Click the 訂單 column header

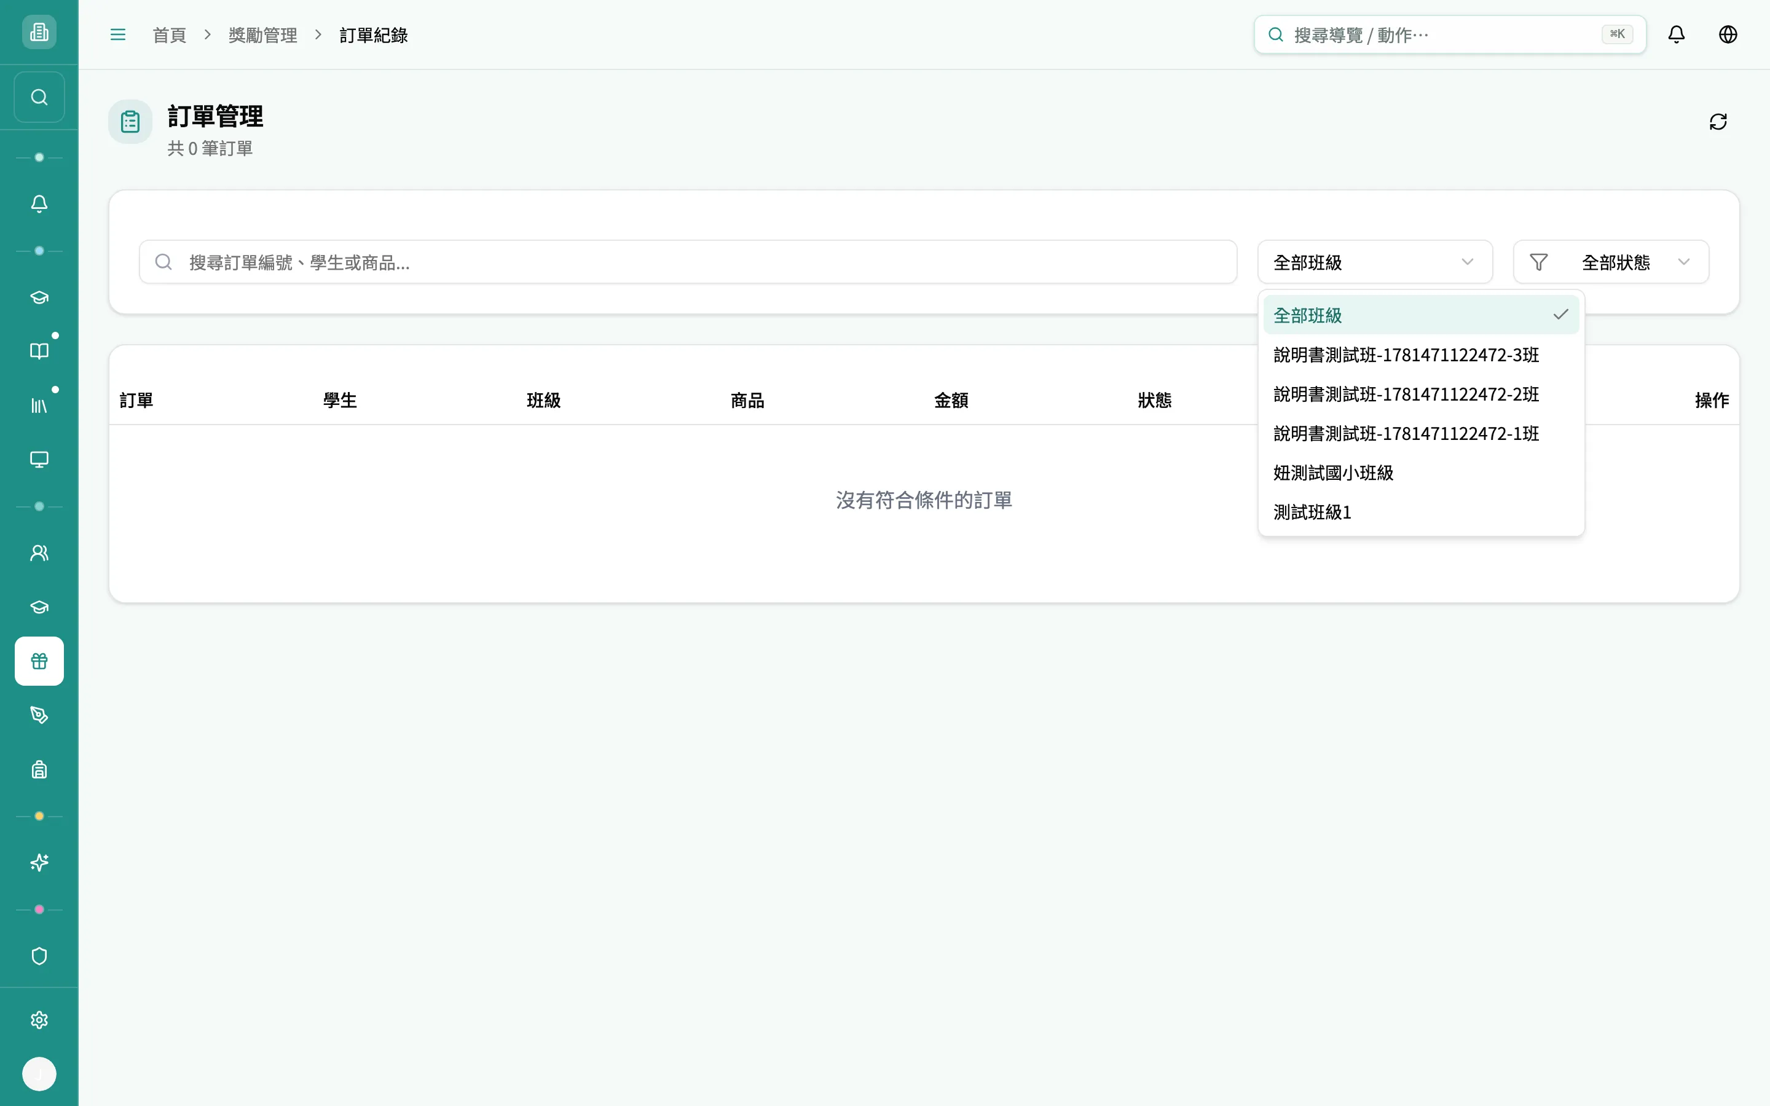tap(137, 400)
